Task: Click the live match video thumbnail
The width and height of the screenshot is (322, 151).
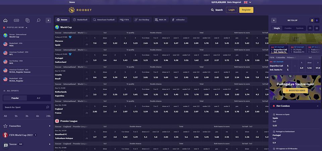Action: pos(295,39)
